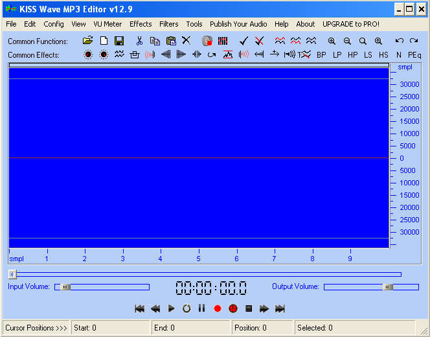Click the Save floppy disk icon
Viewport: 430px width, 337px height.
point(119,41)
